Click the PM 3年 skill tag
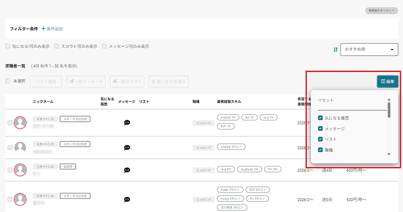Screen dimensions: 403x212 pyautogui.click(x=273, y=169)
